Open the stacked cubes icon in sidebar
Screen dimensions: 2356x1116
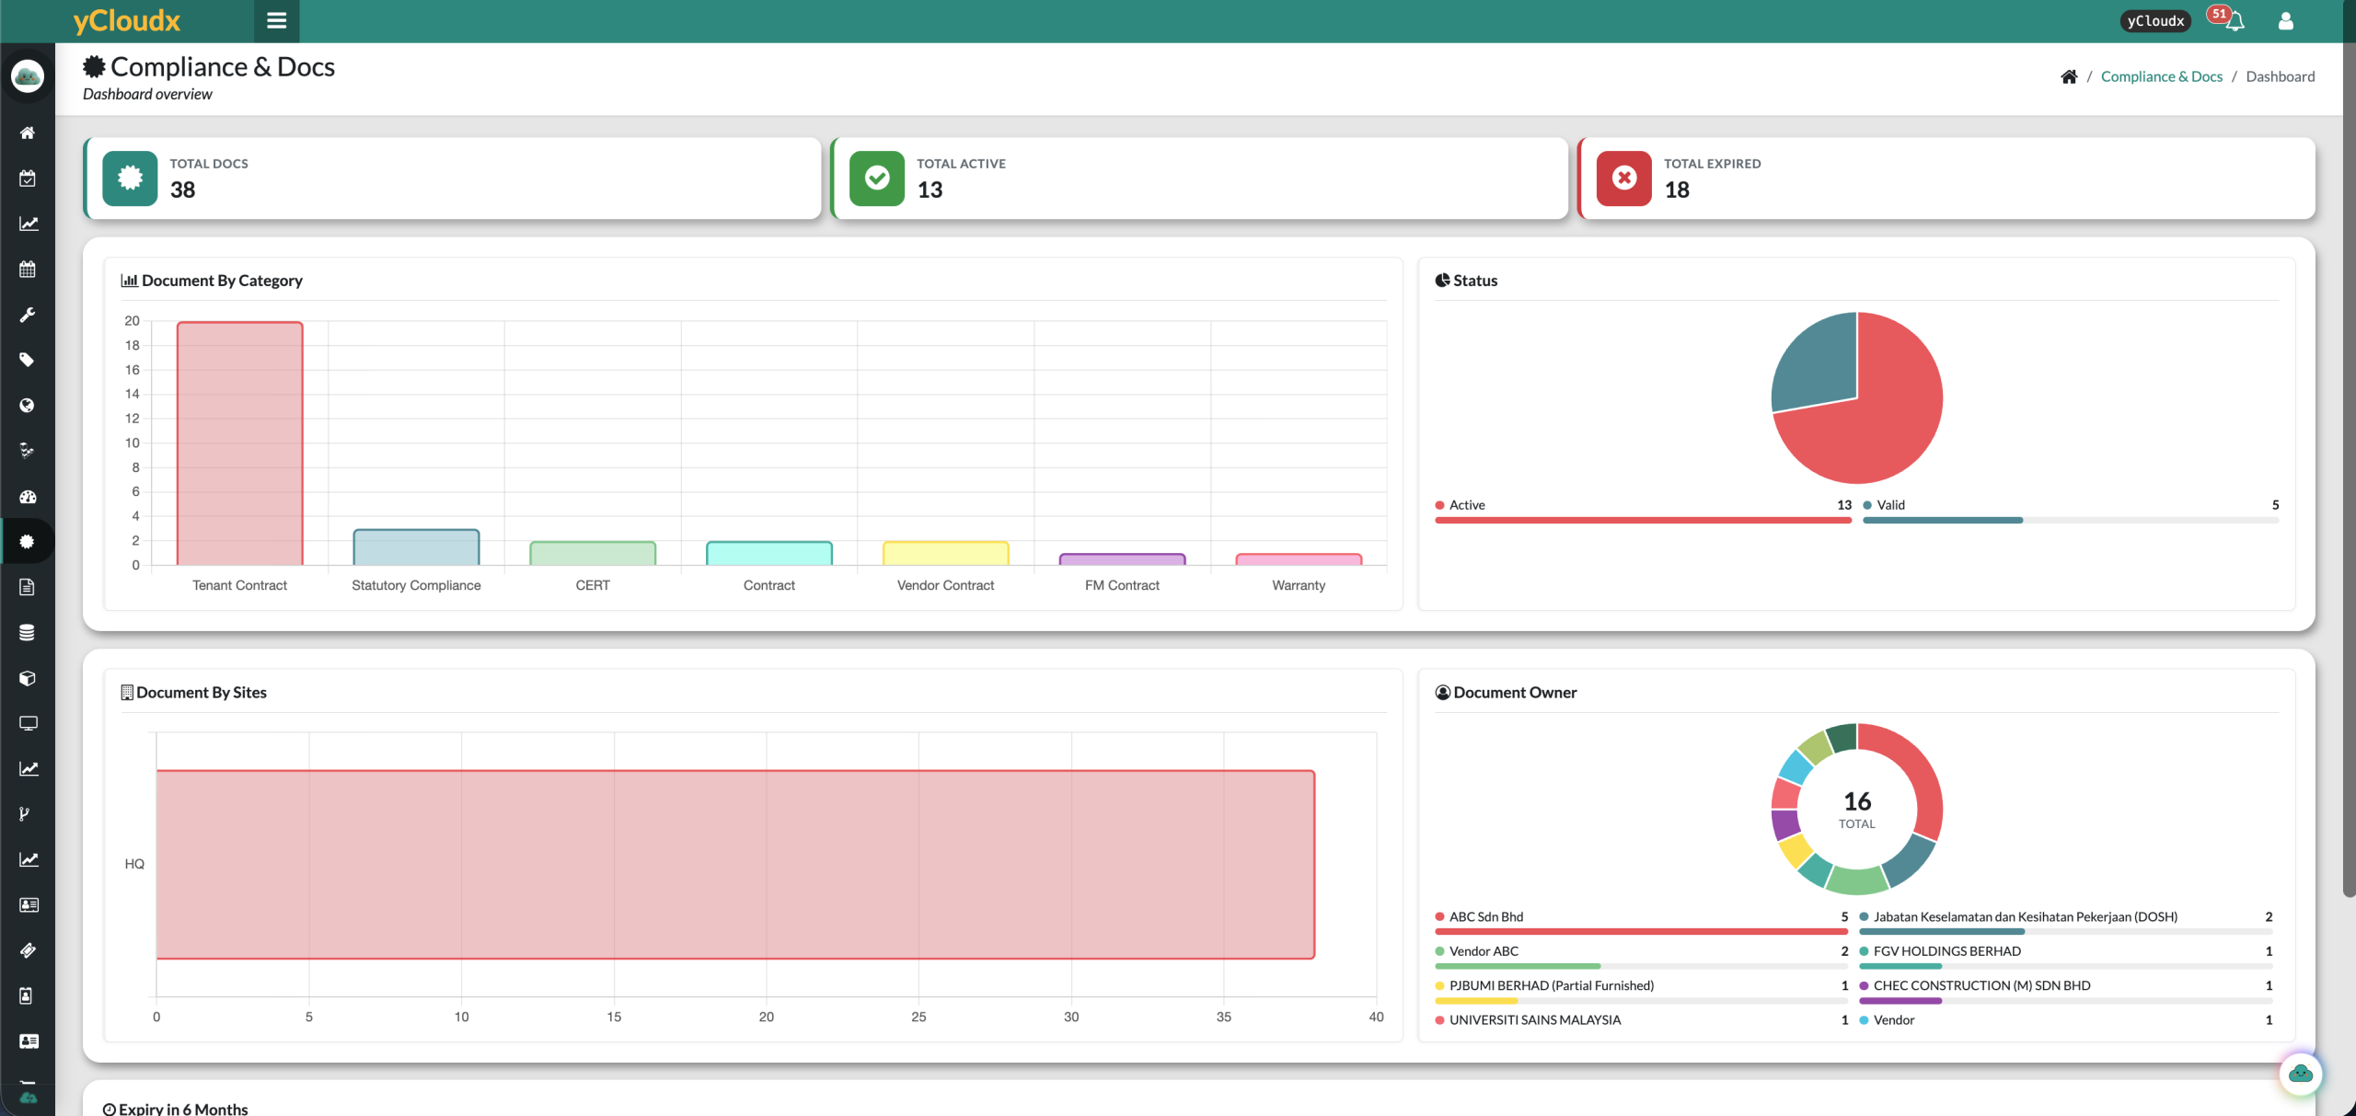tap(28, 451)
